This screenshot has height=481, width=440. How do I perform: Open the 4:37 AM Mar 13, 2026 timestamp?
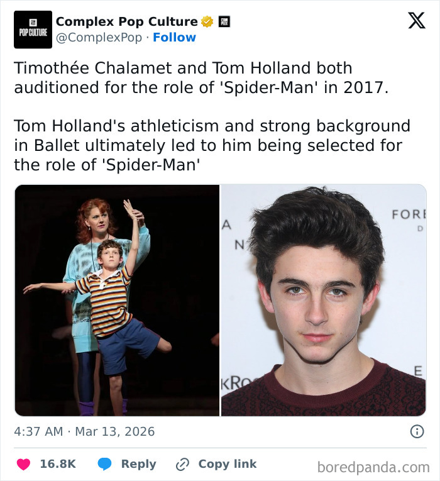(x=84, y=432)
